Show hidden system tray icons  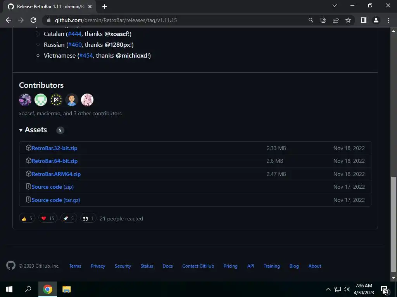(x=328, y=289)
